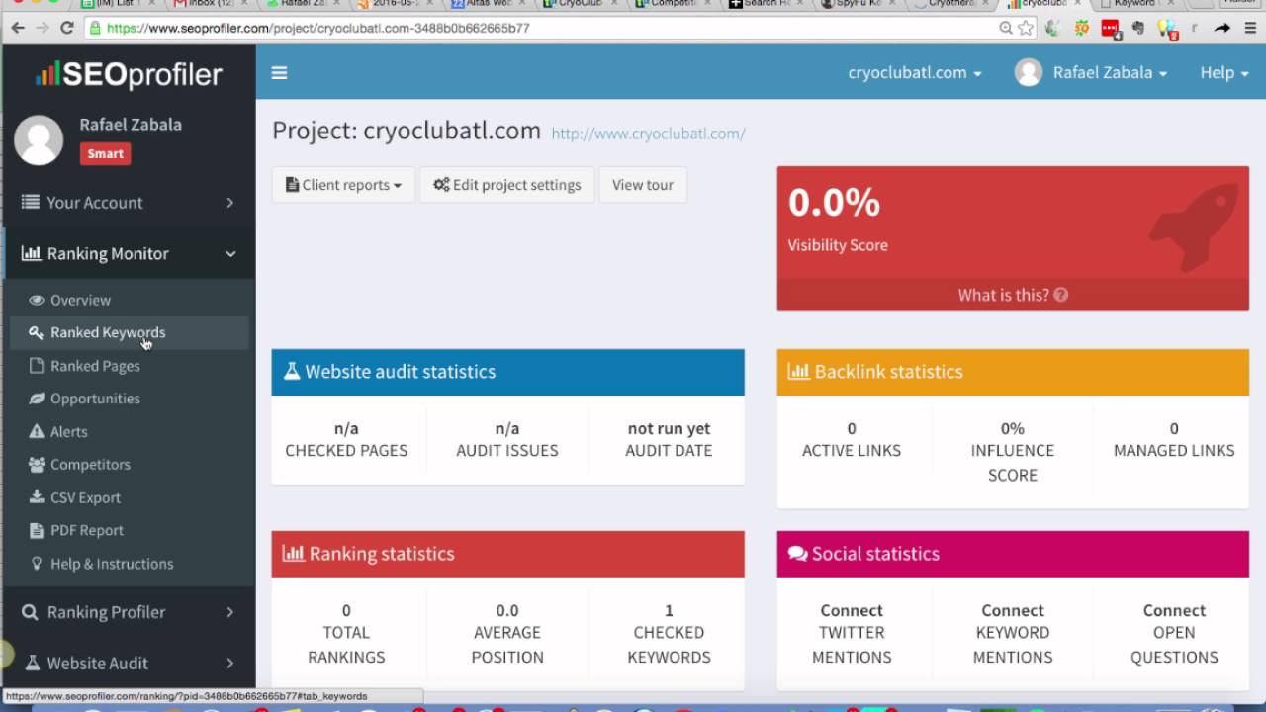Click the SEOprofiler logo
This screenshot has width=1266, height=712.
[129, 74]
